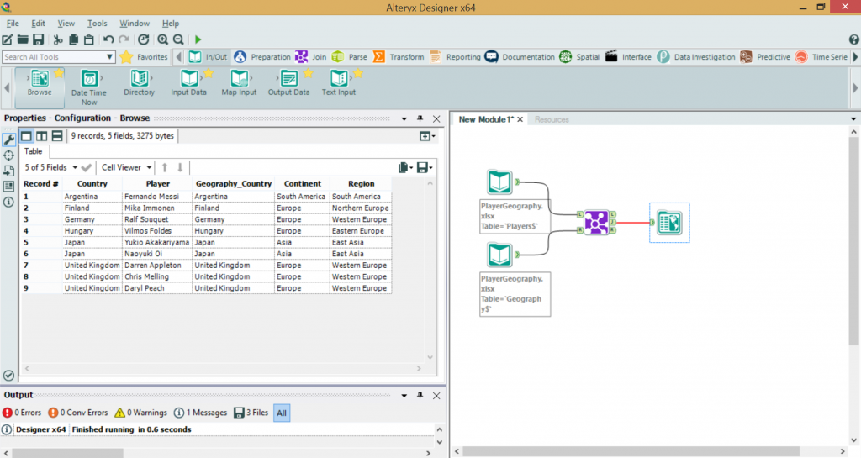The height and width of the screenshot is (458, 861).
Task: Expand the 5 of 5 Fields dropdown
Action: (x=50, y=167)
